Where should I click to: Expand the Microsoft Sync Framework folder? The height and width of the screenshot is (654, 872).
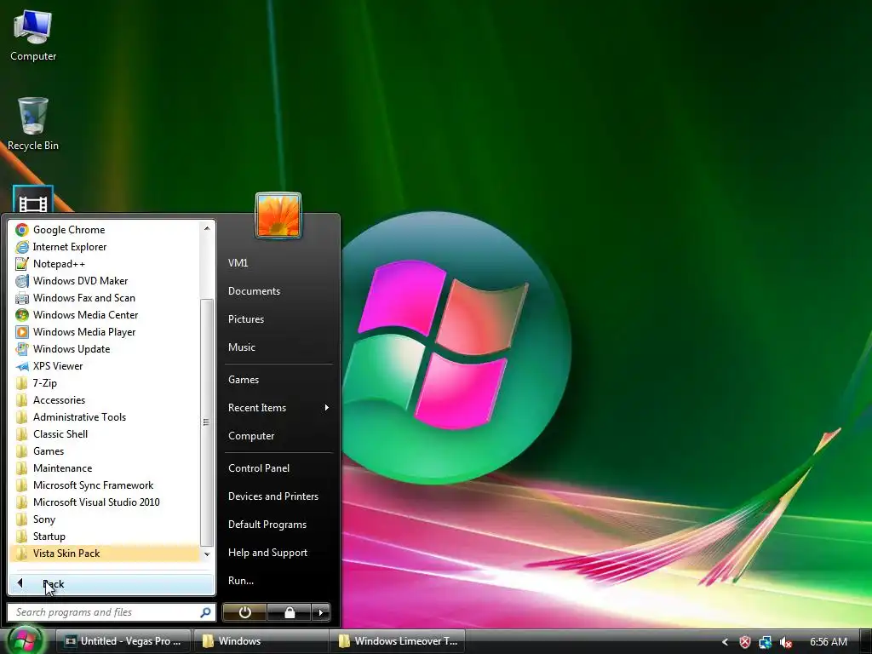pos(105,485)
